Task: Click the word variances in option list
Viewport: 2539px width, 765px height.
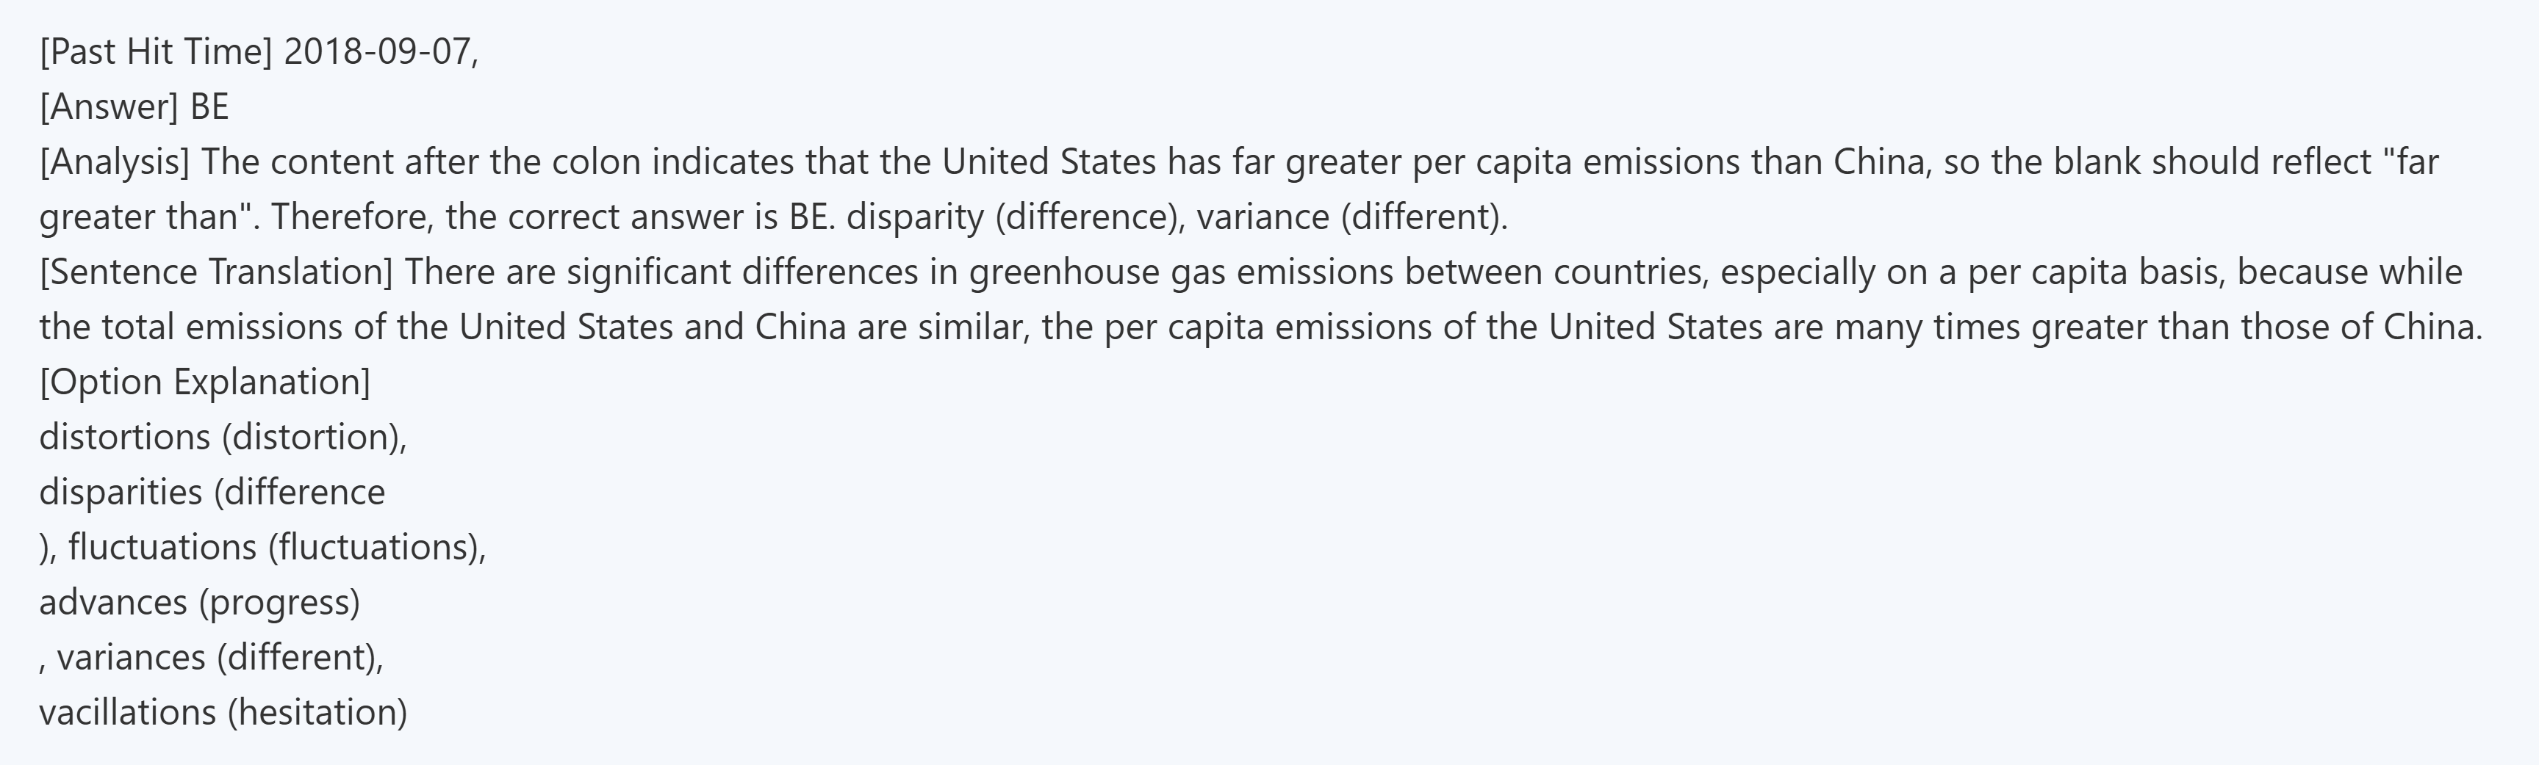Action: click(x=131, y=658)
